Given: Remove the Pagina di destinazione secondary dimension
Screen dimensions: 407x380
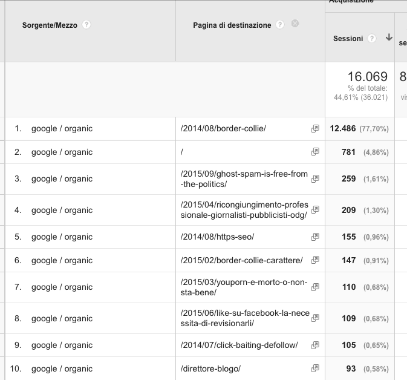Looking at the screenshot, I should coord(295,24).
